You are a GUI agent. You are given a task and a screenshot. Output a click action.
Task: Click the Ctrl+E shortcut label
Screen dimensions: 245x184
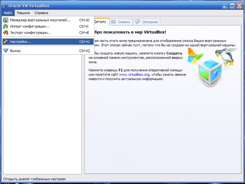84,33
